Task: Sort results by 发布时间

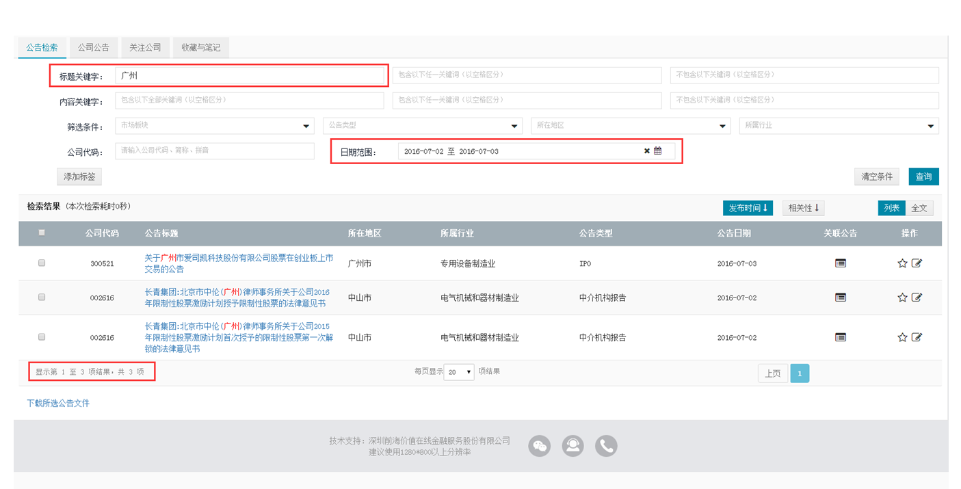Action: (x=748, y=208)
